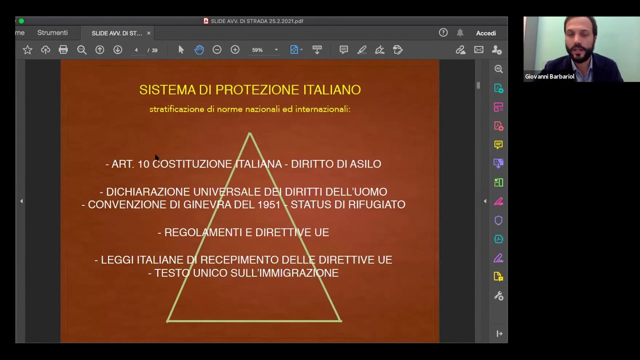Expand the left navigation pane arrow

(21, 201)
